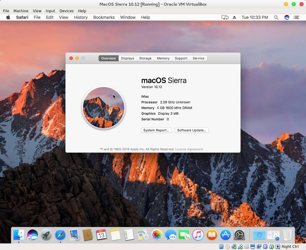Launch Siri from the Dock
Screen dimensions: 306x250
click(x=32, y=234)
